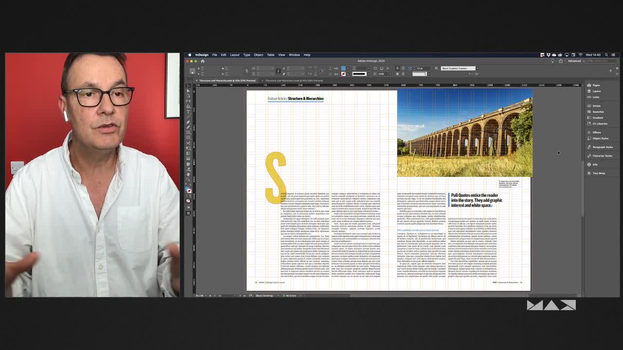Open the CC Libraries panel
623x350 pixels.
[x=600, y=123]
